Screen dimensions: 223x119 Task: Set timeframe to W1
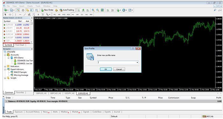click(86, 15)
